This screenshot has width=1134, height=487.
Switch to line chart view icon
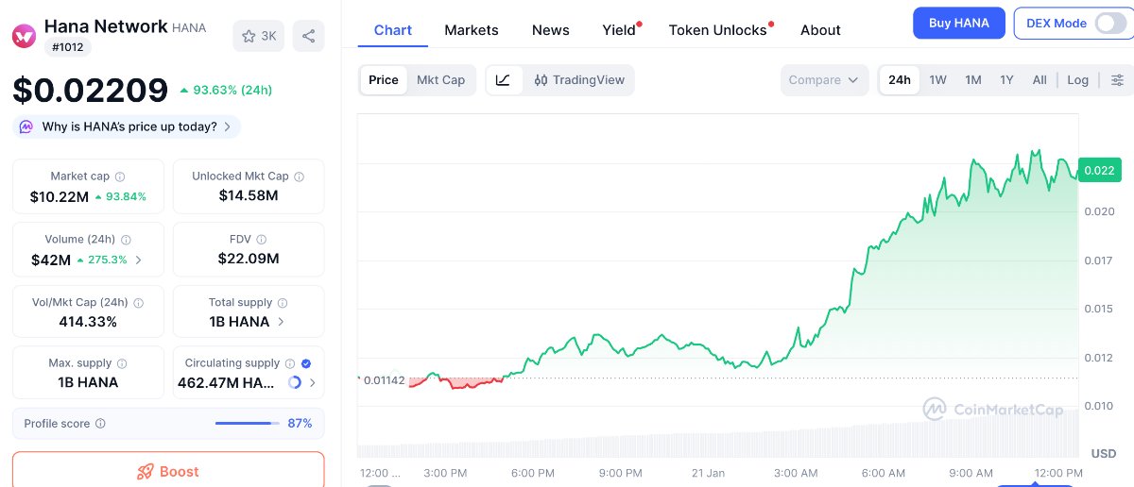coord(504,80)
